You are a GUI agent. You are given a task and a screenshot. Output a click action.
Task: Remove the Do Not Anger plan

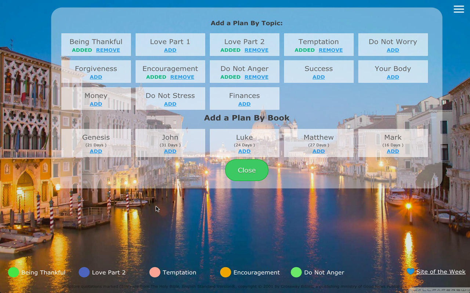pos(256,77)
